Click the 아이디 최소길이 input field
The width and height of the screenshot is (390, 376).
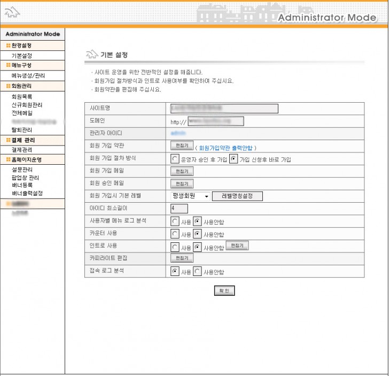tap(179, 208)
